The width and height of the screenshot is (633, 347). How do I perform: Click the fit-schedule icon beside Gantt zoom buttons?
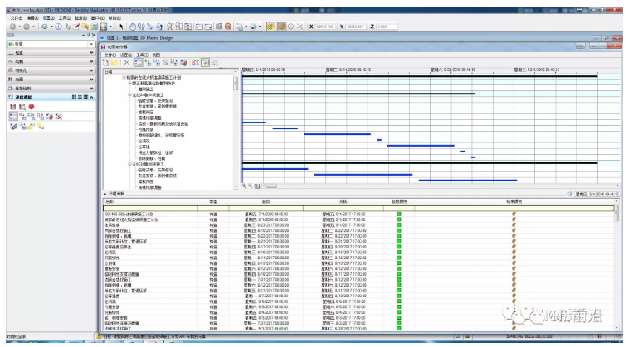tap(257, 186)
